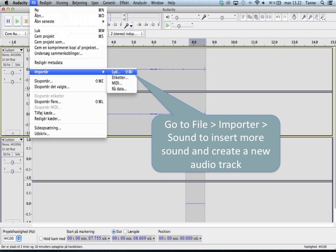Select the Længde radio button
The image size is (336, 252).
coord(126,231)
